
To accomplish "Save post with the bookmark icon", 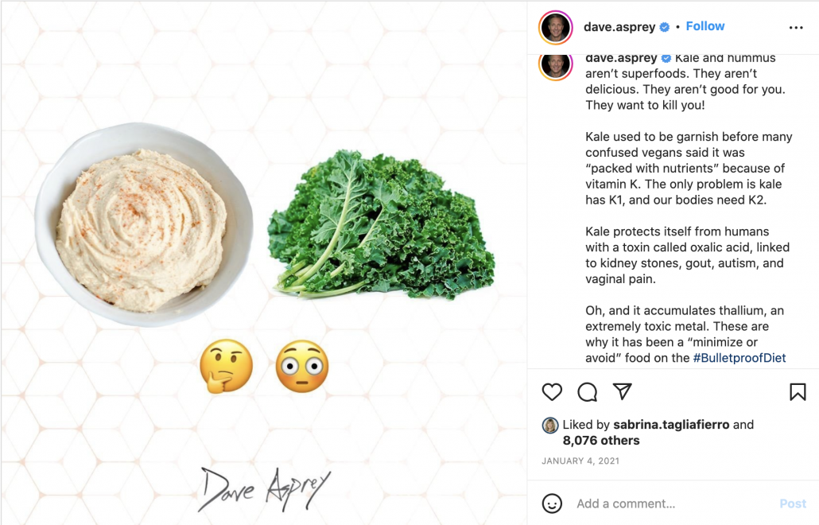I will pos(798,392).
